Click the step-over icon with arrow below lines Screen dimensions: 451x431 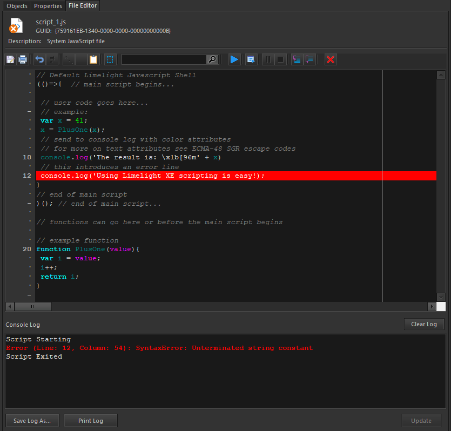click(x=309, y=59)
